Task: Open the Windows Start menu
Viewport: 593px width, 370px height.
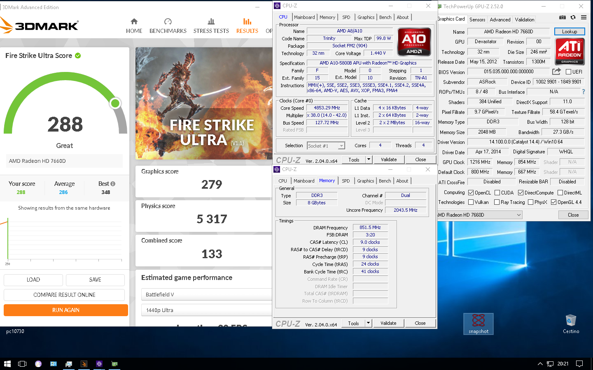Action: 7,363
